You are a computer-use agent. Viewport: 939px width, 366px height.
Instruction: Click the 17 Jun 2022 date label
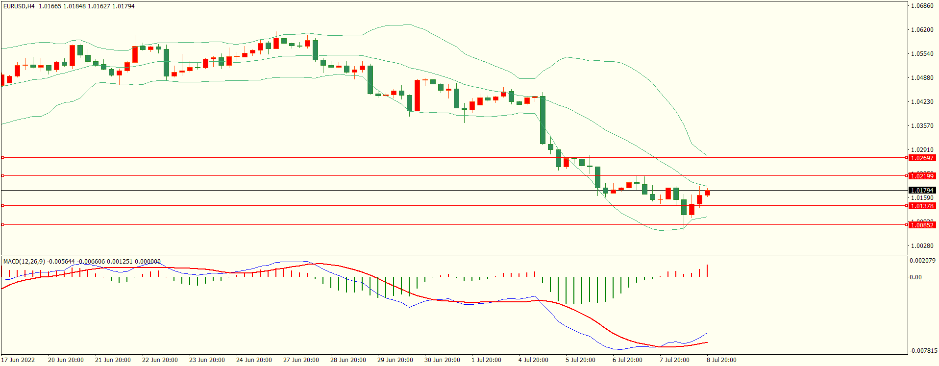18,360
